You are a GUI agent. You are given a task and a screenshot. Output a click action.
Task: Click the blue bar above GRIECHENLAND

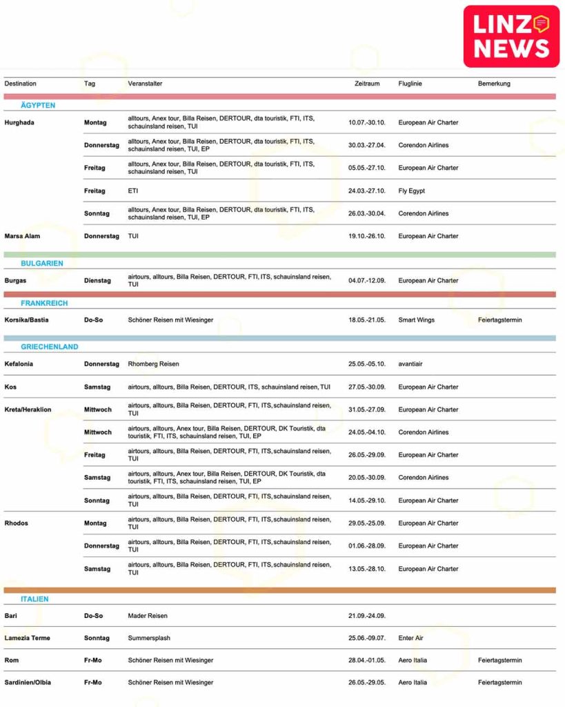pyautogui.click(x=279, y=338)
